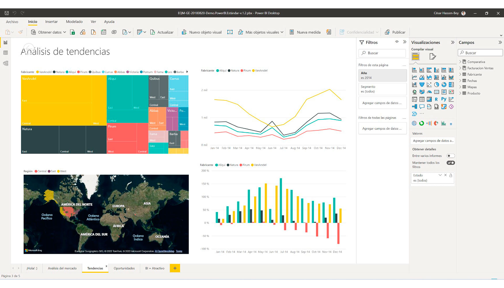Click the Actualizar refresh button

pyautogui.click(x=162, y=32)
